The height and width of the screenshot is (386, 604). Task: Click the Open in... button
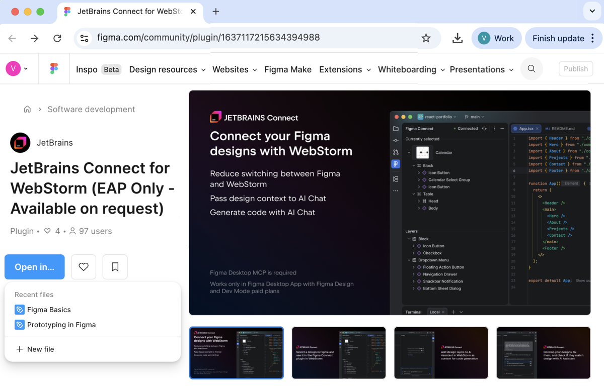(35, 267)
